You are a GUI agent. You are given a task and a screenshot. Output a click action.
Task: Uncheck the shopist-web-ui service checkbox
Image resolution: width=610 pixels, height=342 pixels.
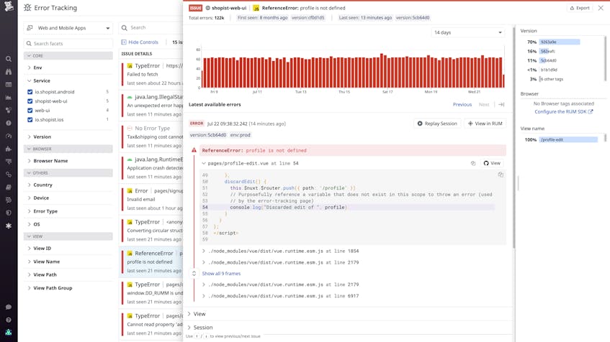pyautogui.click(x=30, y=101)
